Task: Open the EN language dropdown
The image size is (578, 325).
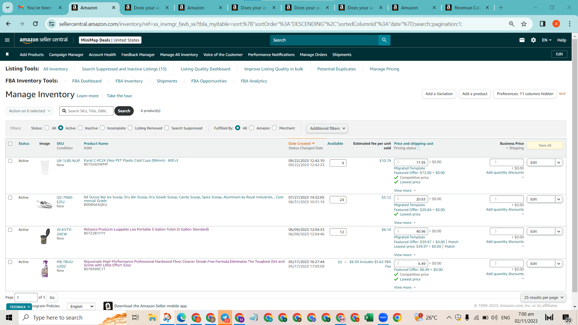Action: (x=547, y=40)
